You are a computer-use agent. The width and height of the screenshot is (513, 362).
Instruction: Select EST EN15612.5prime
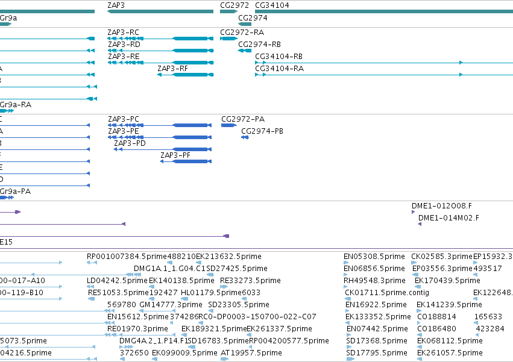point(137,317)
